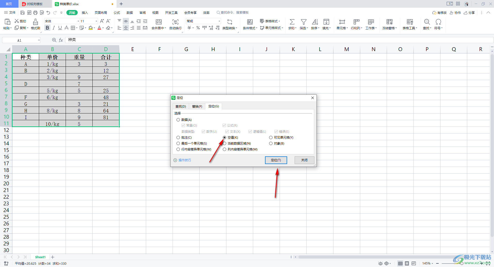This screenshot has width=494, height=267.
Task: Click the Locate (定位) button in dialog
Action: tap(276, 160)
